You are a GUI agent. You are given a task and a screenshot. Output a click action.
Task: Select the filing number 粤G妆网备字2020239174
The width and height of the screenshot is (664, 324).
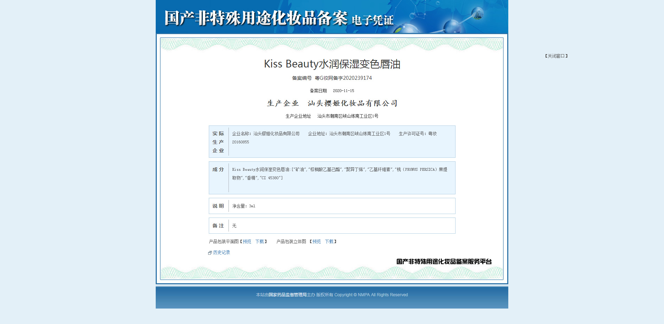point(343,78)
